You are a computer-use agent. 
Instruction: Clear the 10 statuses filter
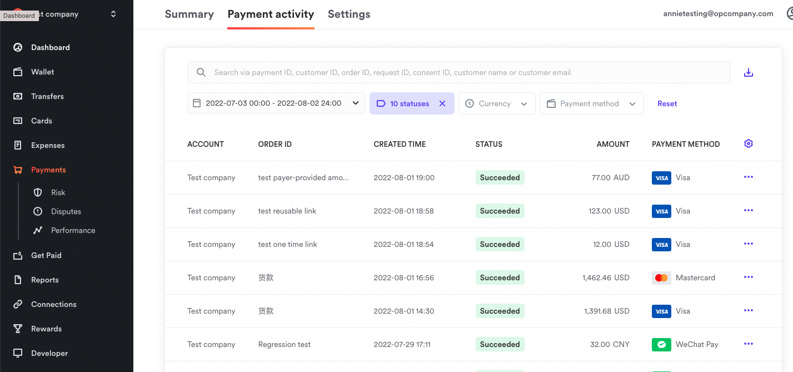pos(442,103)
